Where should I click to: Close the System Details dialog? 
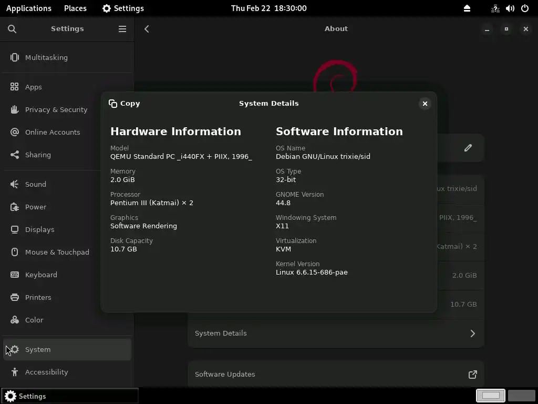tap(425, 104)
